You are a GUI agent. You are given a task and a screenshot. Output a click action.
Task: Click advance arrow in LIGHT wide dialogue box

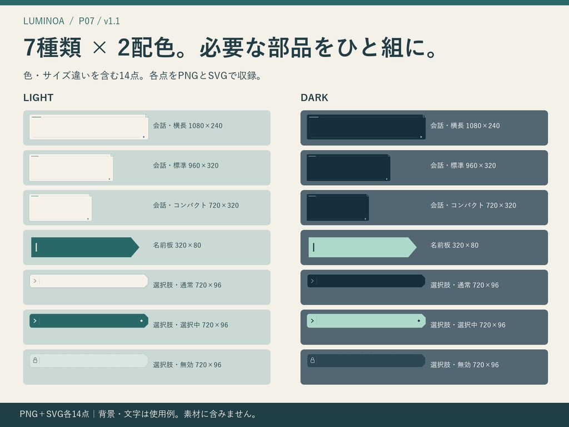(x=144, y=137)
